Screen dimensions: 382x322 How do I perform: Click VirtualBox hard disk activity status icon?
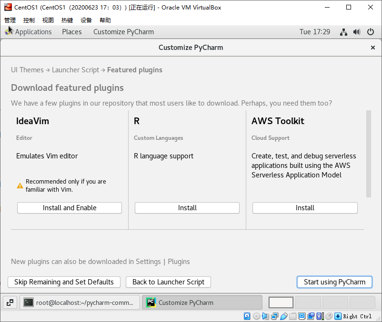(247, 316)
